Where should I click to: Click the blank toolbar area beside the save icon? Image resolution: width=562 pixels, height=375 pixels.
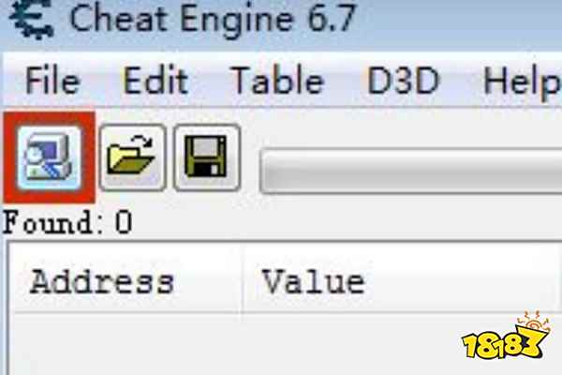coord(250,157)
